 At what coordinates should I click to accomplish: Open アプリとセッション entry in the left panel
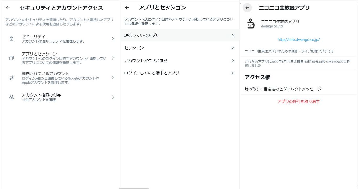60,58
